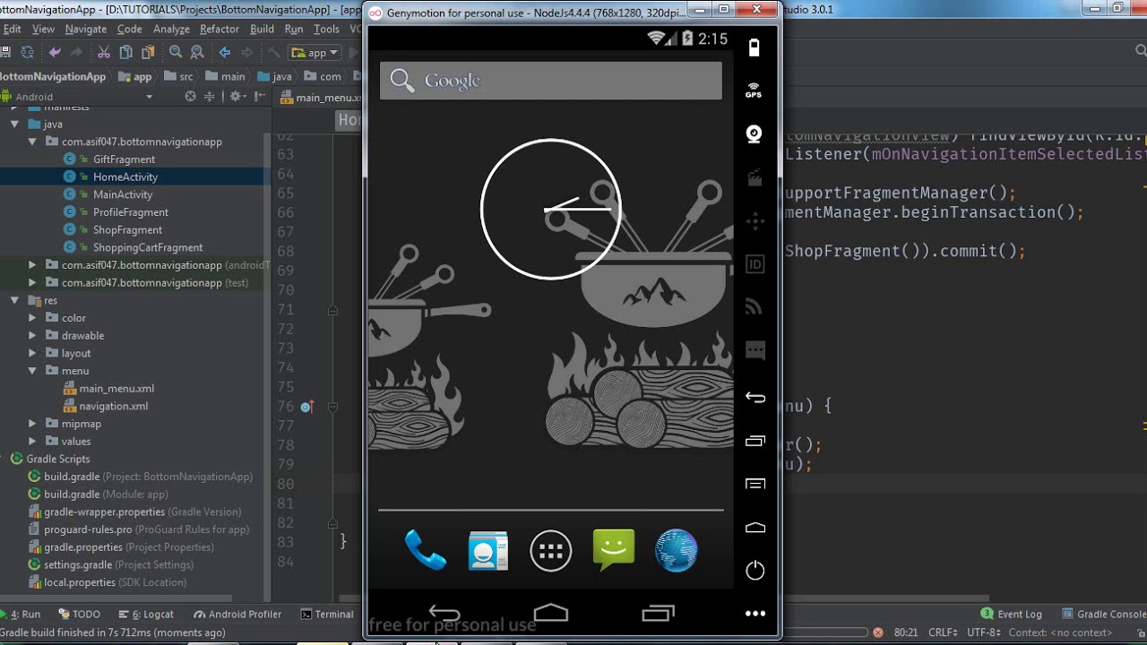Switch to the main_menu.xml editor tab
Viewport: 1147px width, 645px height.
pos(321,98)
